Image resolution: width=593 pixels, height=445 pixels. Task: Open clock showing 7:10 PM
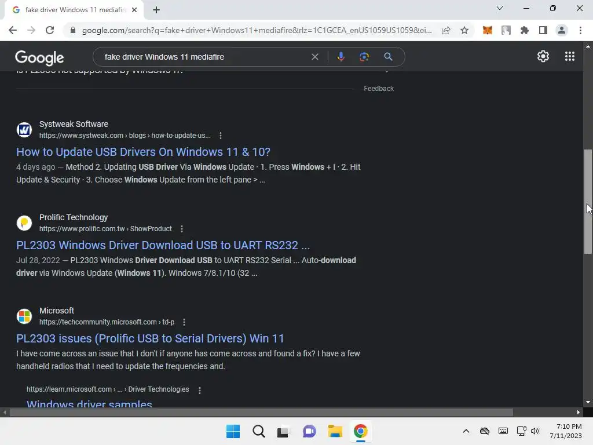566,431
